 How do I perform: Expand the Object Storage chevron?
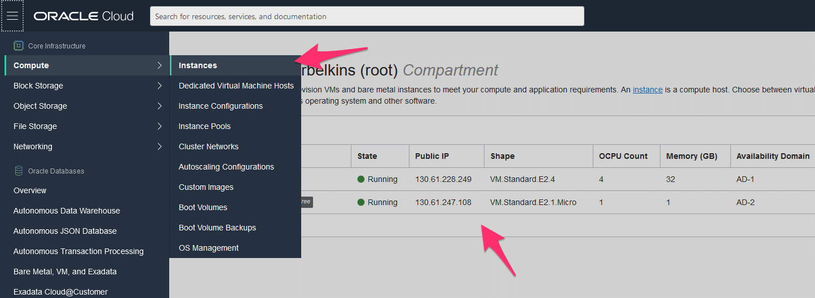(160, 106)
